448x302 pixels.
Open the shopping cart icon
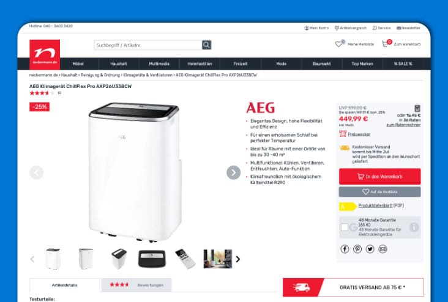(x=385, y=44)
